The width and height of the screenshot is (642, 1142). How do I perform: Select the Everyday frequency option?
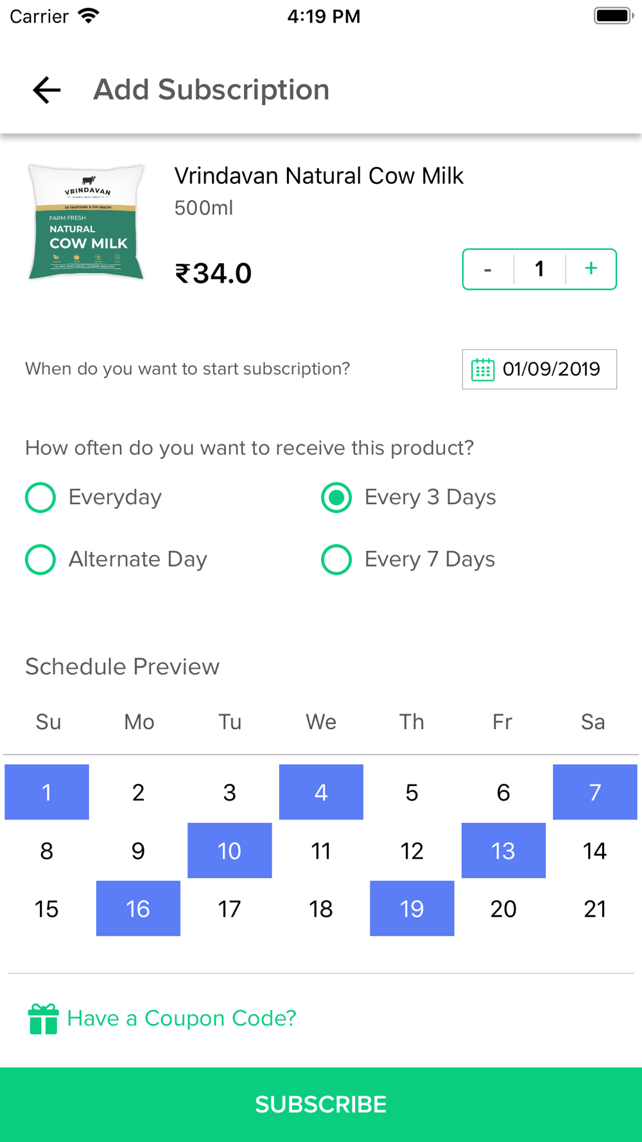(x=94, y=498)
